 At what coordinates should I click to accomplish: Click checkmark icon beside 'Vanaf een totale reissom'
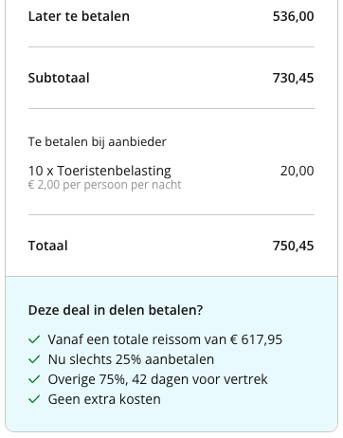point(34,339)
